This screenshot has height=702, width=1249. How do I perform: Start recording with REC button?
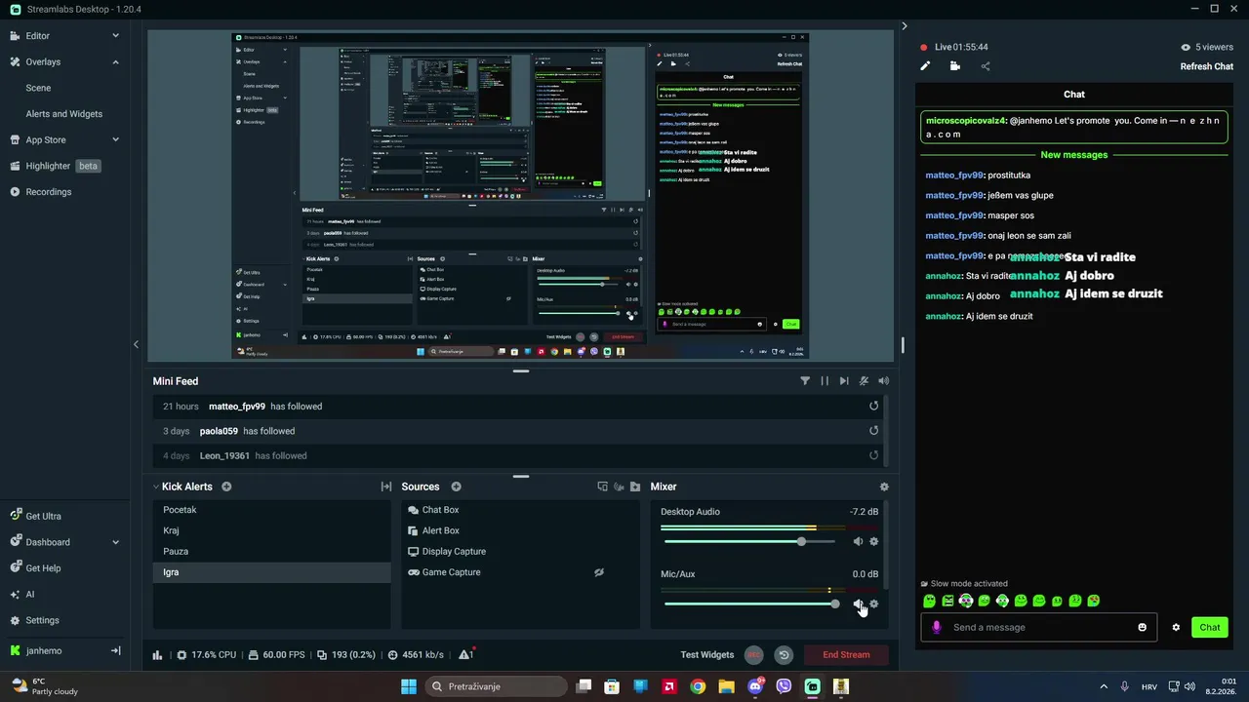pos(753,655)
